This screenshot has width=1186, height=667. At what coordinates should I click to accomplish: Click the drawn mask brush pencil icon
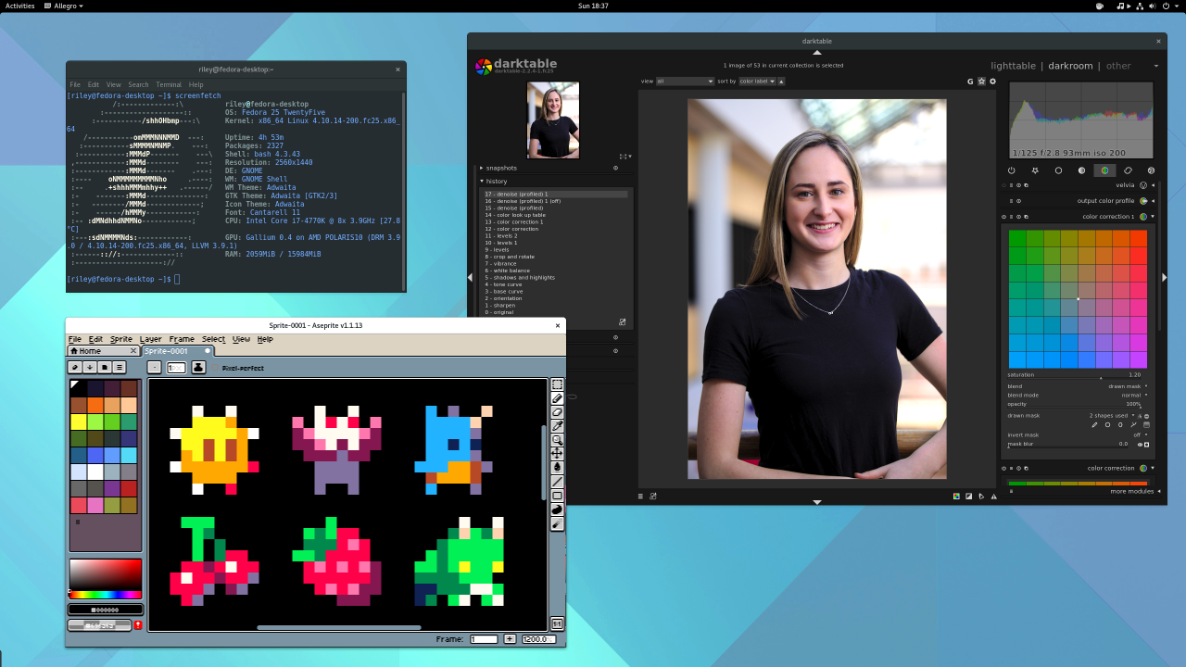point(1094,425)
